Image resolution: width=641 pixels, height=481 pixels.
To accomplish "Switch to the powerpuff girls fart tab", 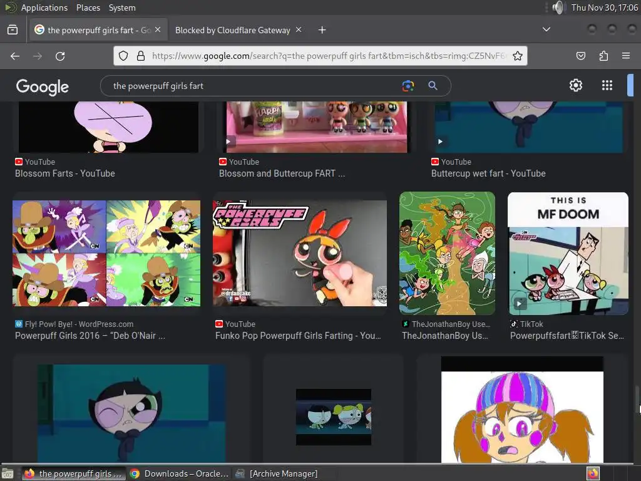I will pyautogui.click(x=98, y=30).
